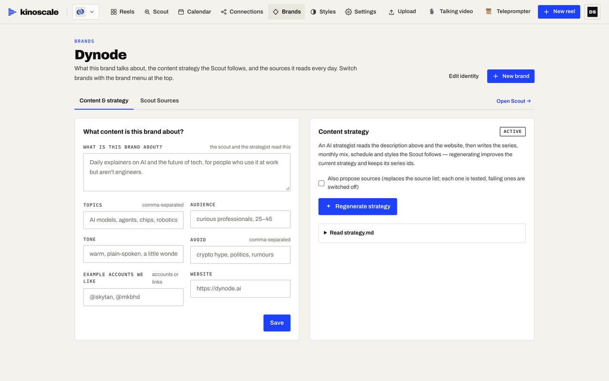Viewport: 609px width, 381px height.
Task: Create a New reel
Action: pyautogui.click(x=559, y=12)
